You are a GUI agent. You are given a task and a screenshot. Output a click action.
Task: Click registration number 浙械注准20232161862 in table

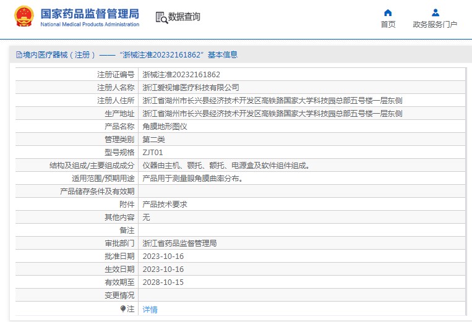(181, 74)
